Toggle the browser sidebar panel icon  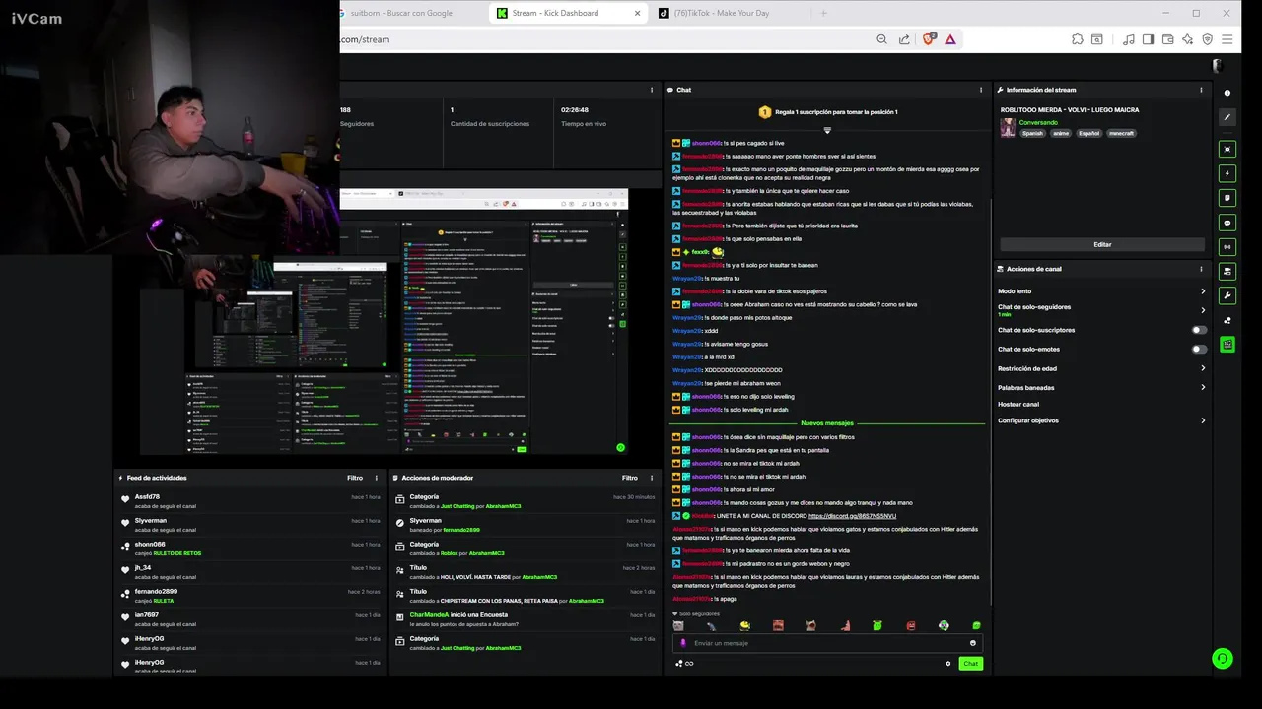[1149, 39]
